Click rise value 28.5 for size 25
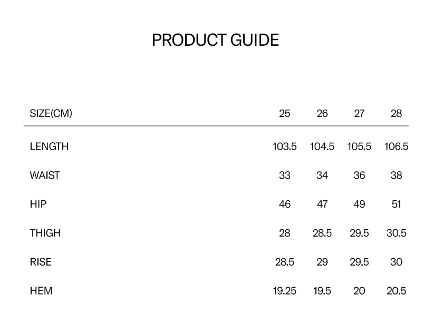The height and width of the screenshot is (313, 443). click(x=285, y=262)
